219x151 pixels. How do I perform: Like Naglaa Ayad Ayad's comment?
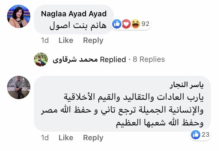pos(66,41)
